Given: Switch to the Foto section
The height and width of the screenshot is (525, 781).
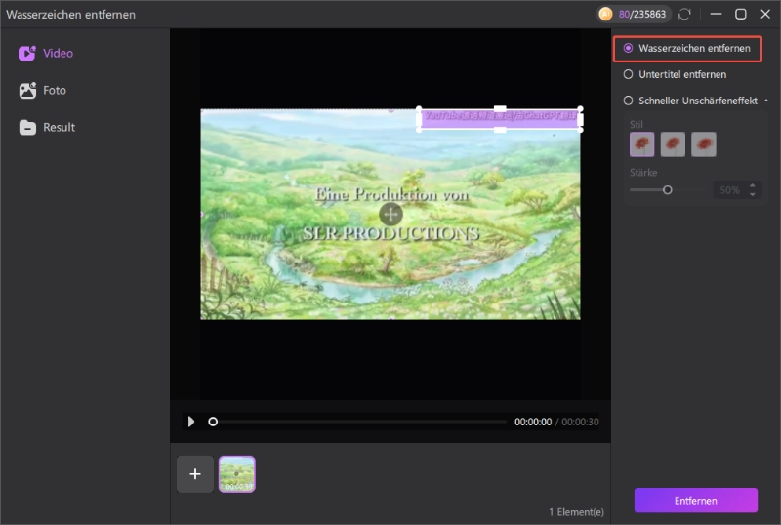Looking at the screenshot, I should (x=42, y=90).
